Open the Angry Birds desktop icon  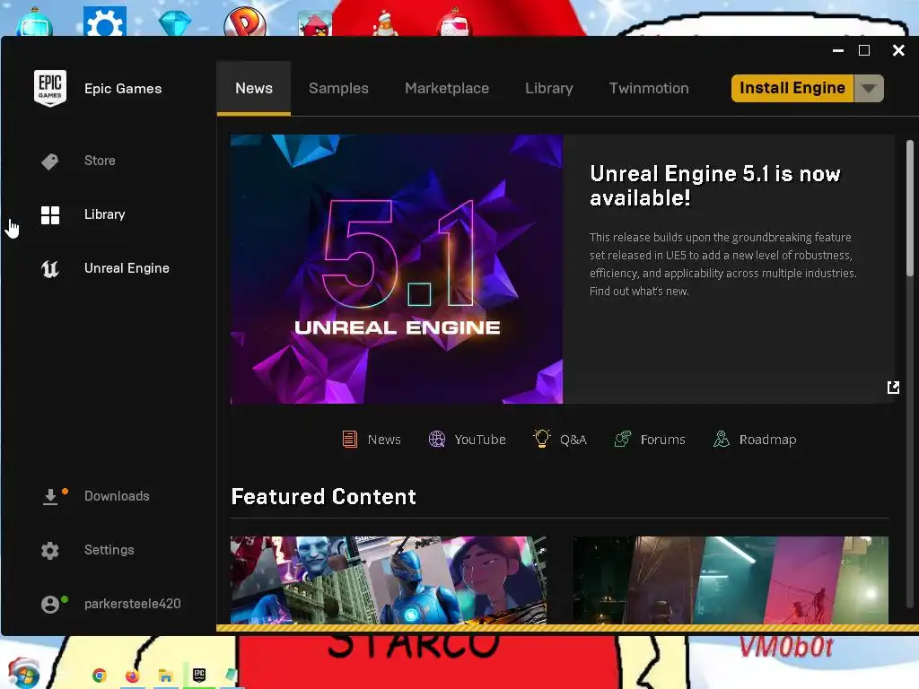point(315,23)
